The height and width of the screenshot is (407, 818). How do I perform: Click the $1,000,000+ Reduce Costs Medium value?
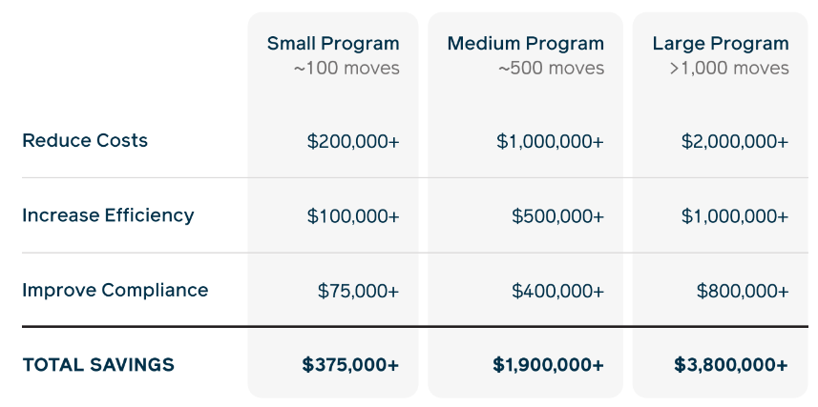coord(550,141)
